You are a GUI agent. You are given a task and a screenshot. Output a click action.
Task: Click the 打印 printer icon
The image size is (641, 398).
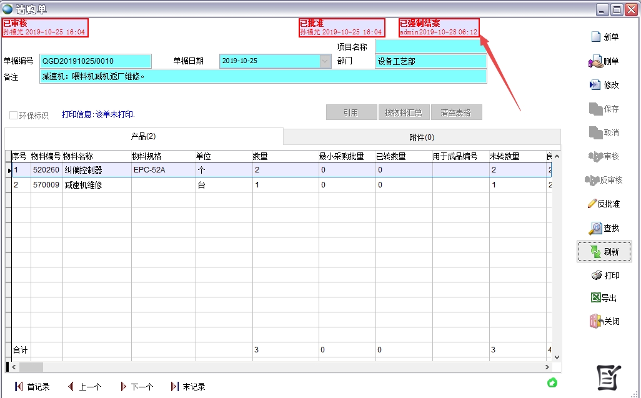pos(596,276)
